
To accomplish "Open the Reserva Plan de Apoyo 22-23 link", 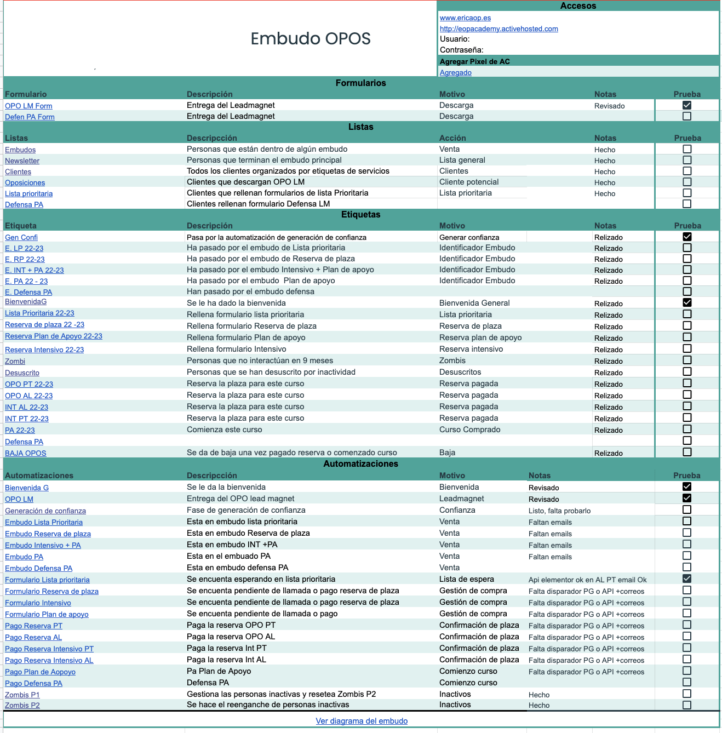I will tap(54, 336).
